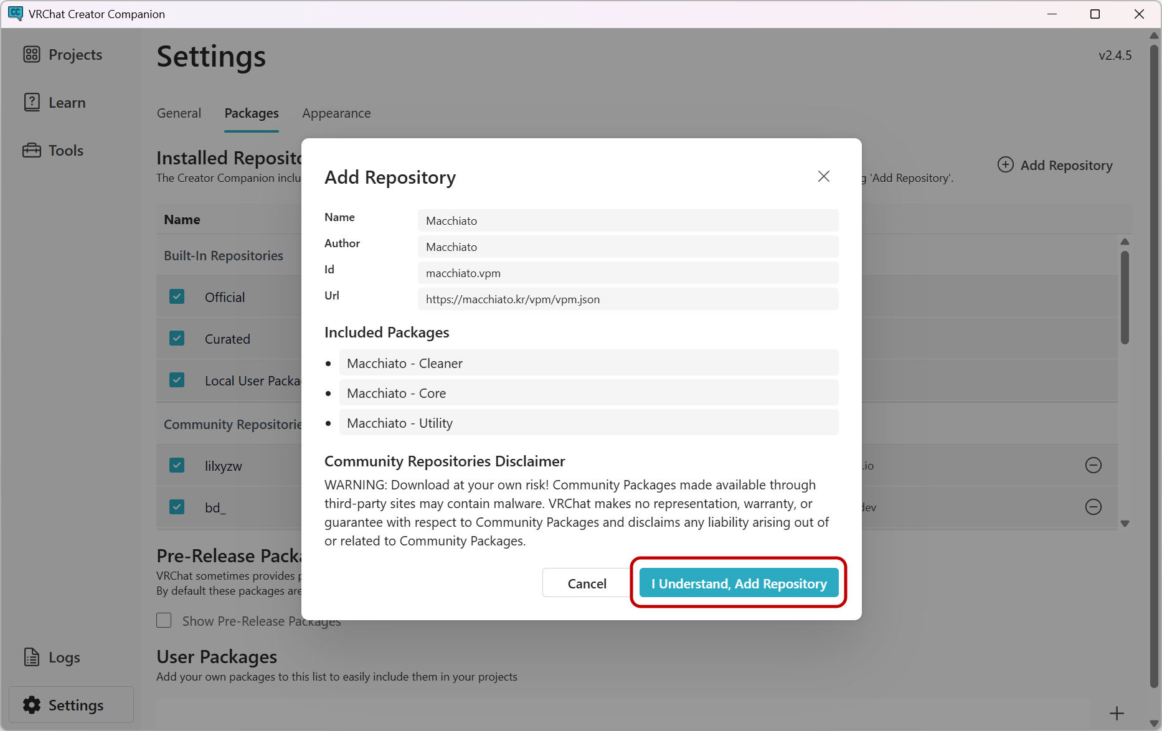Image resolution: width=1162 pixels, height=731 pixels.
Task: Select the Macchiato - Cleaner package entry
Action: [x=588, y=363]
